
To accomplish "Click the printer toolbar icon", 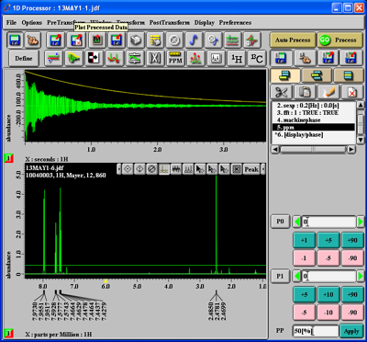I will coord(136,40).
